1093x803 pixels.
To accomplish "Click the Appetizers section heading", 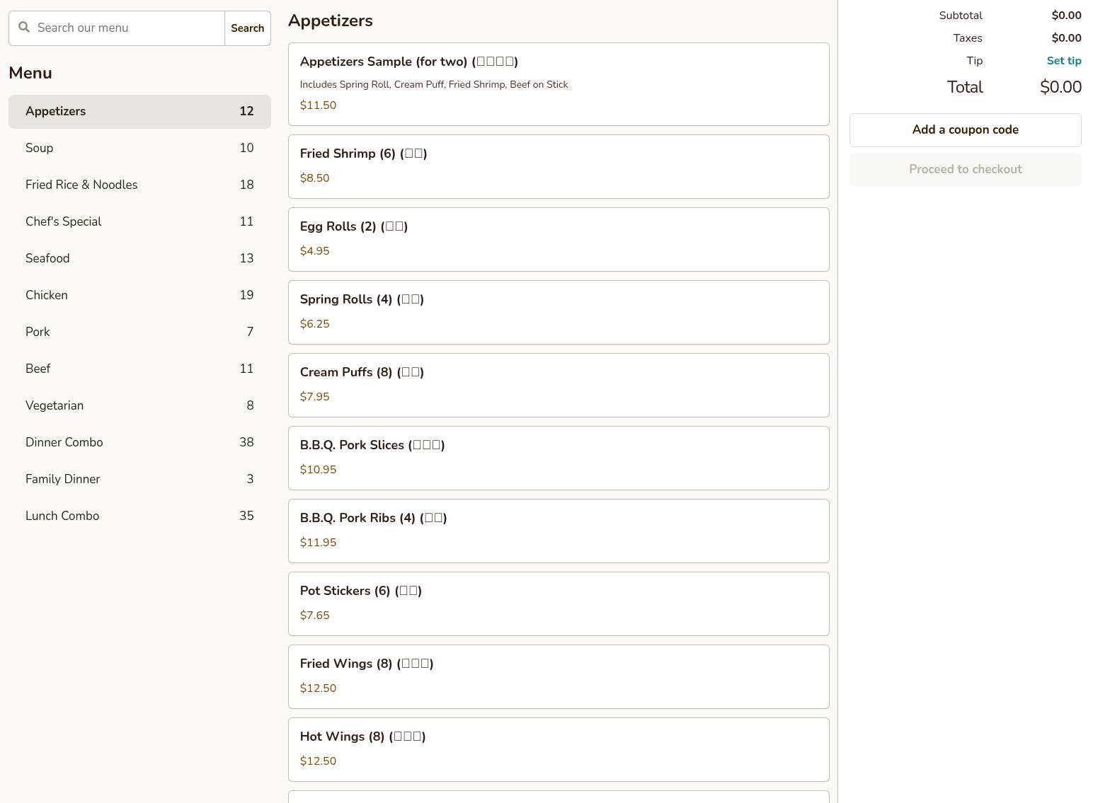I will tap(331, 21).
